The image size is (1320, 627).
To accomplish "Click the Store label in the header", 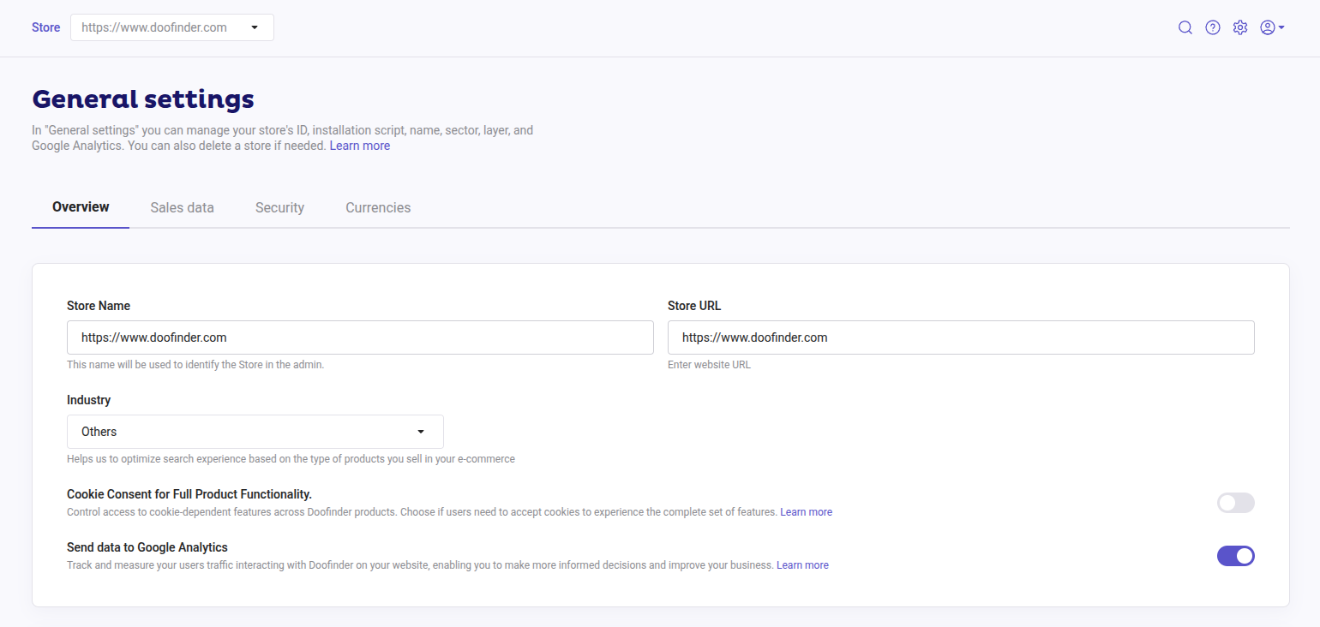I will (x=45, y=27).
